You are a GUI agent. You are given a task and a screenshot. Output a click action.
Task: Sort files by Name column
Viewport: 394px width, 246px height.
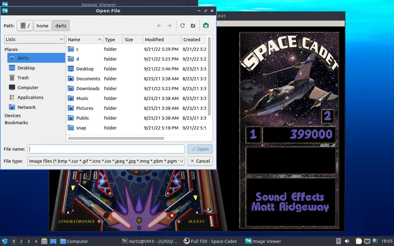tap(85, 39)
